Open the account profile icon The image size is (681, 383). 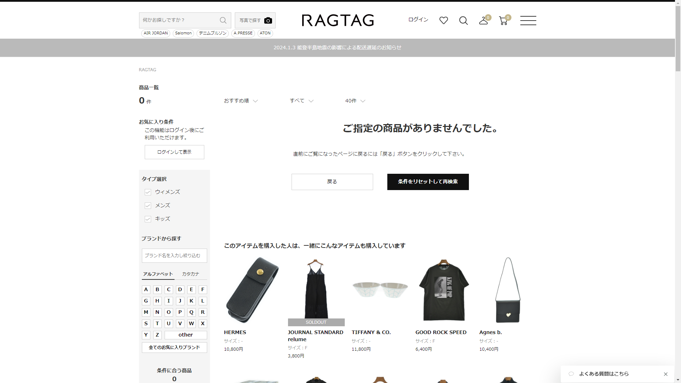(x=483, y=21)
